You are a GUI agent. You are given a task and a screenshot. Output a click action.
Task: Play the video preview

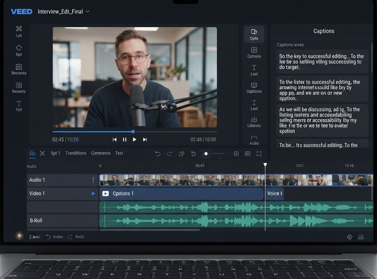click(135, 139)
